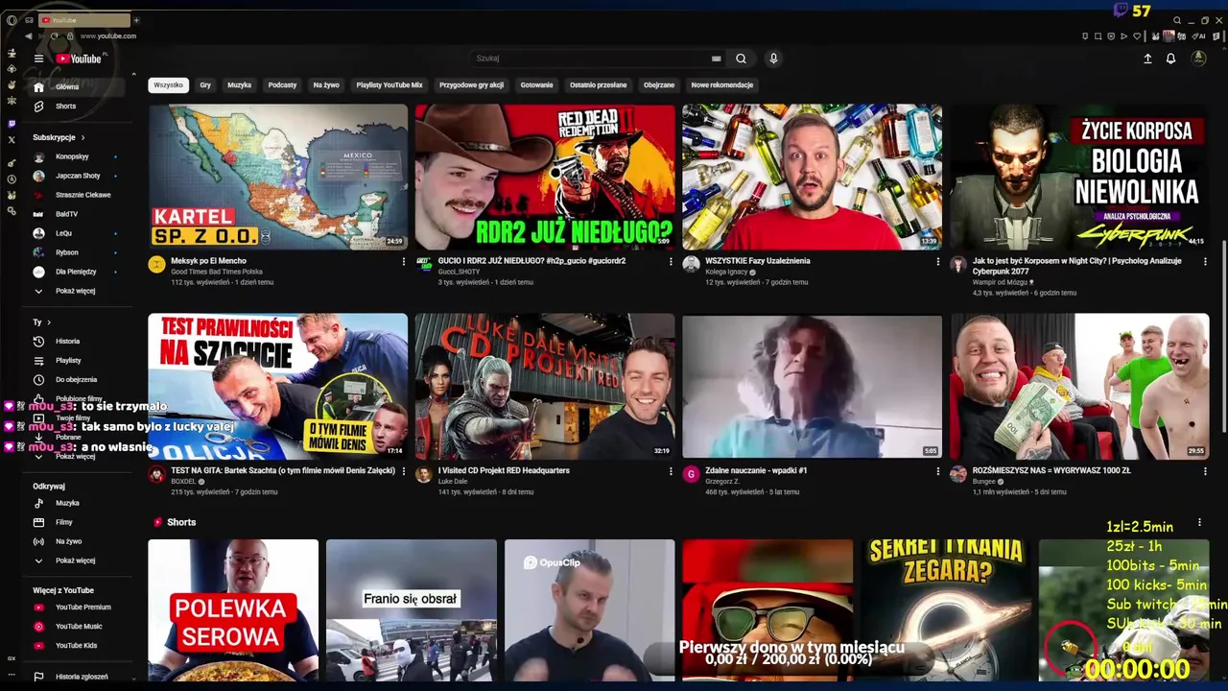Open Opera sidebar history clock
Viewport: 1228px width, 691px height.
click(12, 179)
